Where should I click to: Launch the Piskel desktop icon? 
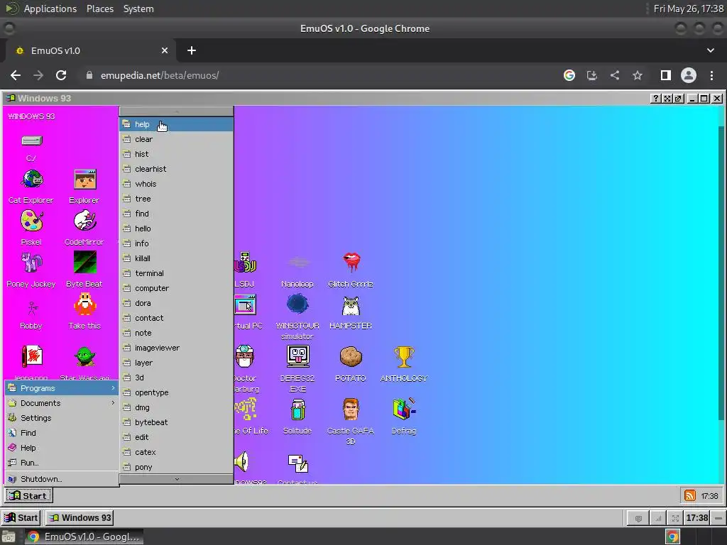31,221
